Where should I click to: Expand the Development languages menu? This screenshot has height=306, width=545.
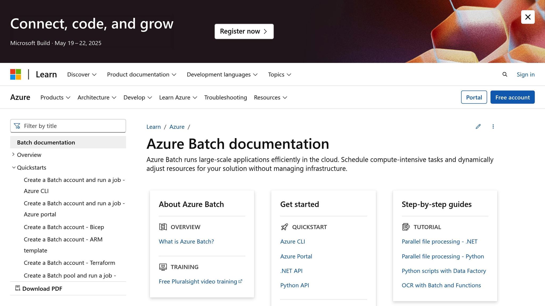click(x=222, y=75)
